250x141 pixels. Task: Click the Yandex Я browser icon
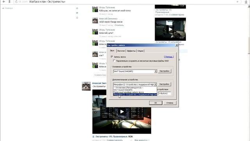tap(9, 2)
